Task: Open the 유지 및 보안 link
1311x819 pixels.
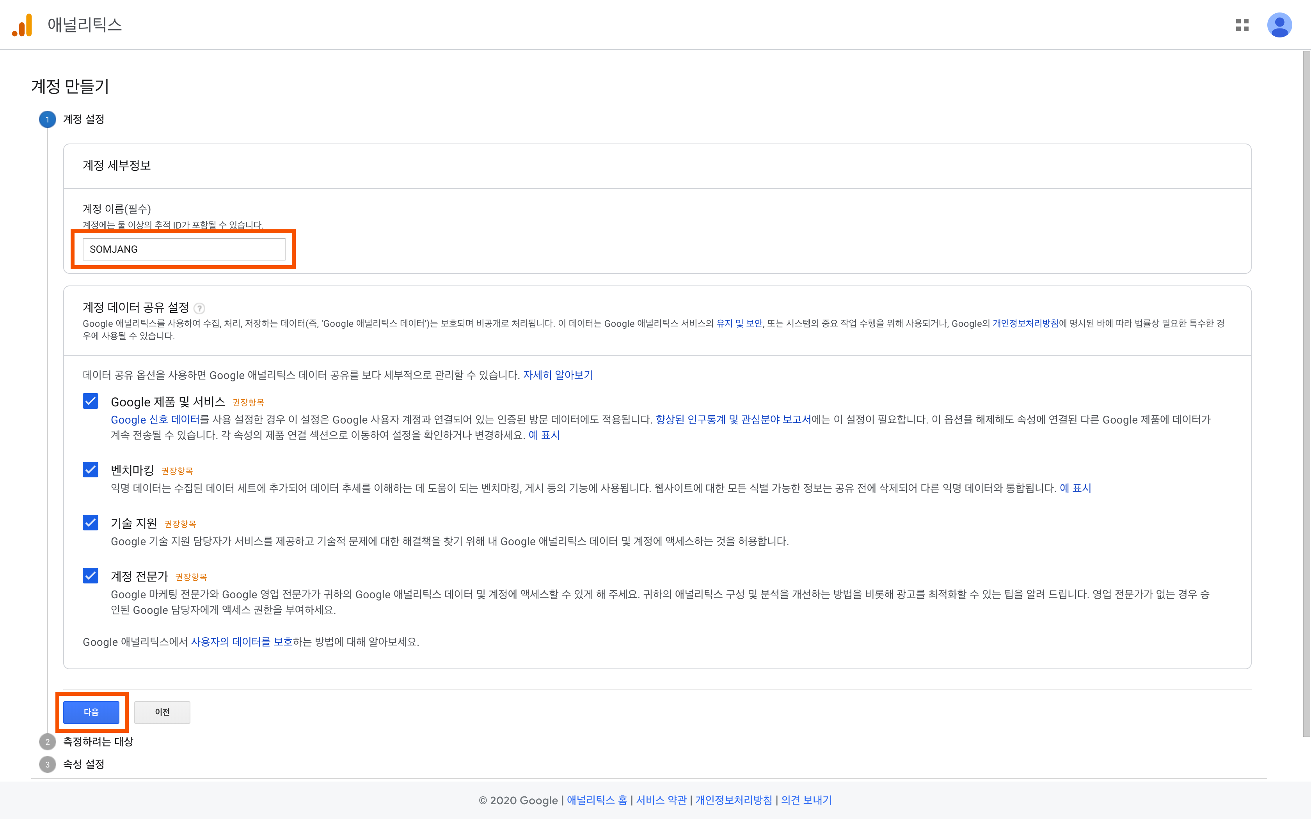Action: tap(739, 323)
